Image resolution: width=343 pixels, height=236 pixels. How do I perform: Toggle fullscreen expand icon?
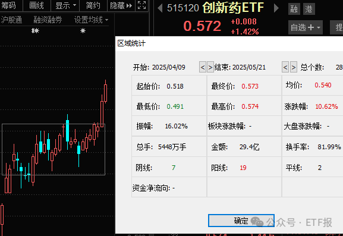click(141, 5)
